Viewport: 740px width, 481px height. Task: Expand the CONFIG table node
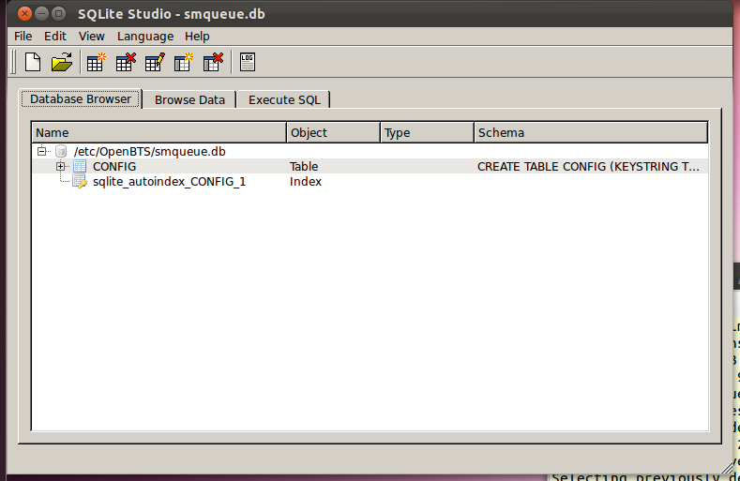[x=61, y=167]
